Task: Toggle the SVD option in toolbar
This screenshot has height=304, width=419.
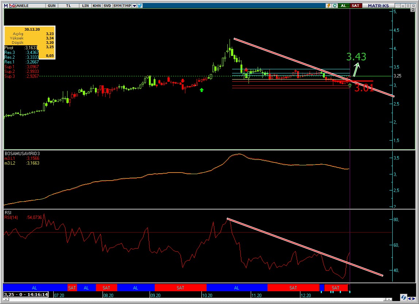Action: (107, 6)
